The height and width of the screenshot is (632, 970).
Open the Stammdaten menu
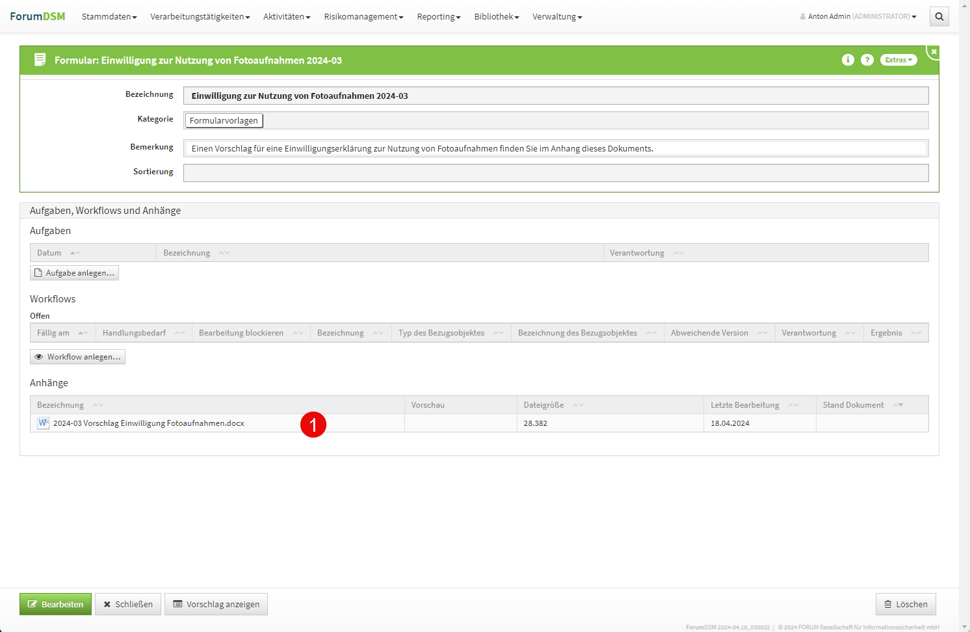[x=109, y=16]
